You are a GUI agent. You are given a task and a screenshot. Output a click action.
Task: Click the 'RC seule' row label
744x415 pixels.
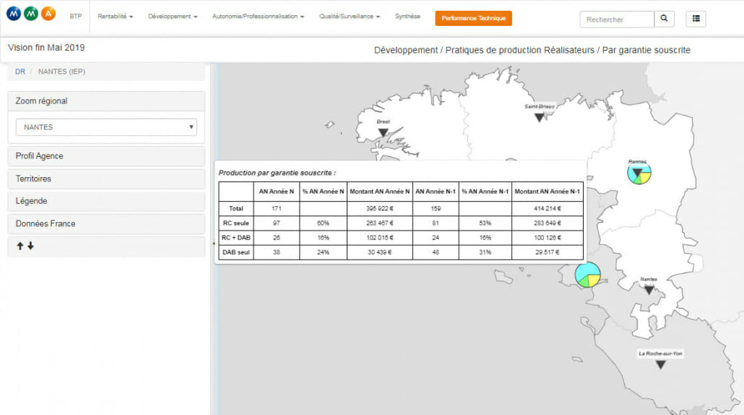coord(235,223)
